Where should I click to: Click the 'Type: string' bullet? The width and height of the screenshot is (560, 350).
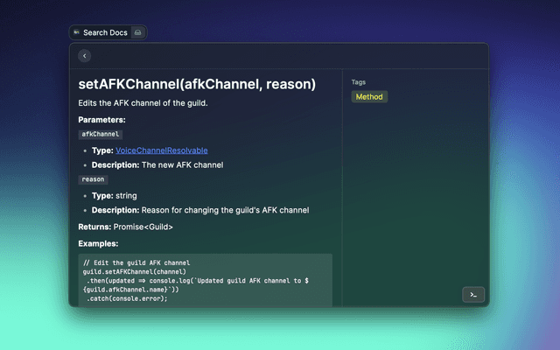114,195
